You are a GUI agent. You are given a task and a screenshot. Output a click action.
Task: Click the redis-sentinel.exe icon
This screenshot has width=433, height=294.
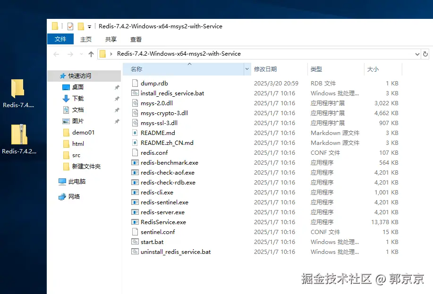pyautogui.click(x=135, y=202)
